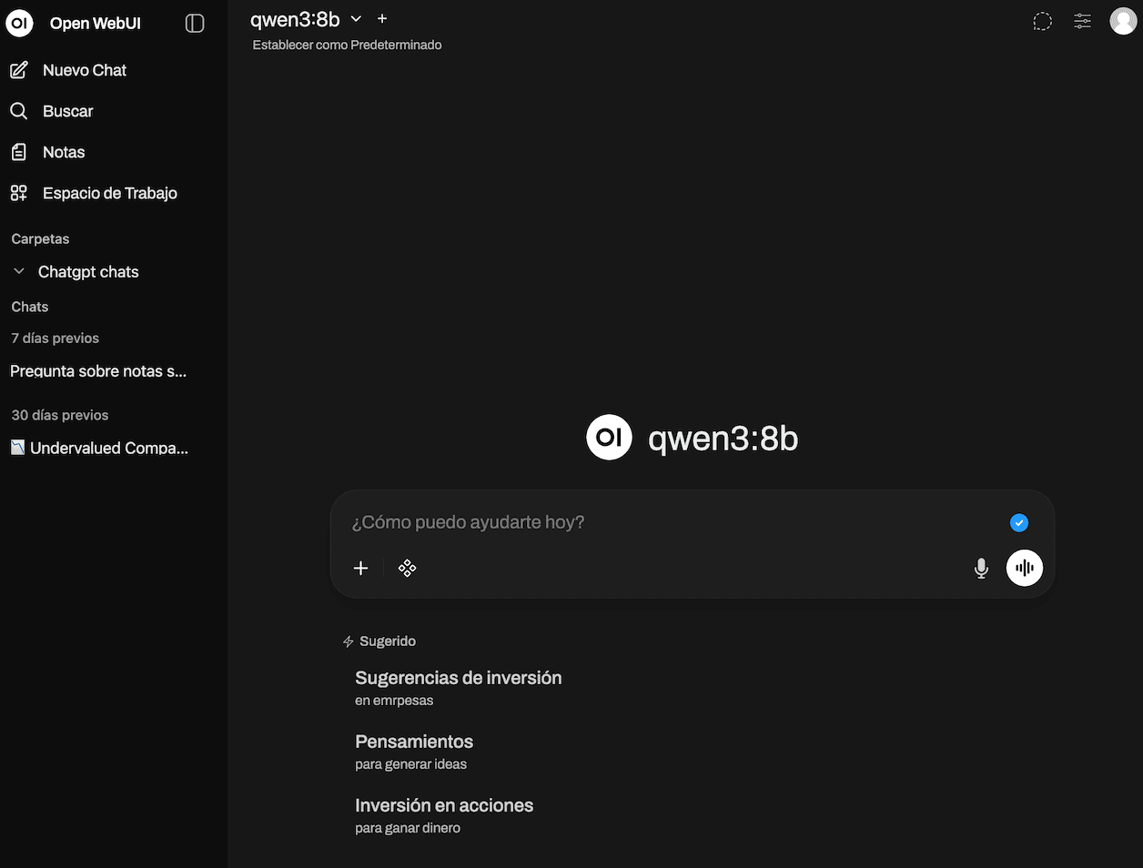
Task: Toggle temporary chat dashed circle icon
Action: [1042, 22]
